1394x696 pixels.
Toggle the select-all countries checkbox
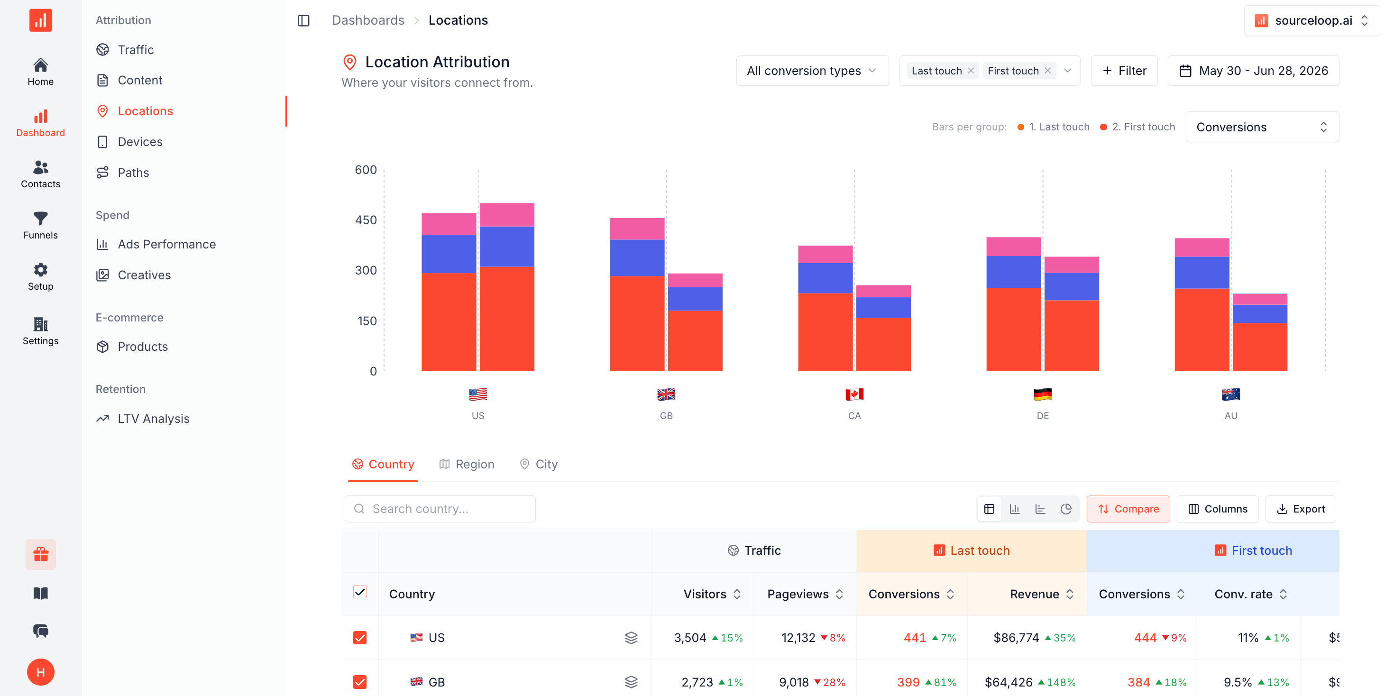click(360, 592)
